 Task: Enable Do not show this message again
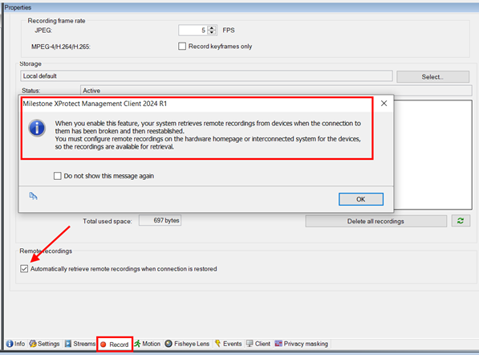pyautogui.click(x=58, y=176)
